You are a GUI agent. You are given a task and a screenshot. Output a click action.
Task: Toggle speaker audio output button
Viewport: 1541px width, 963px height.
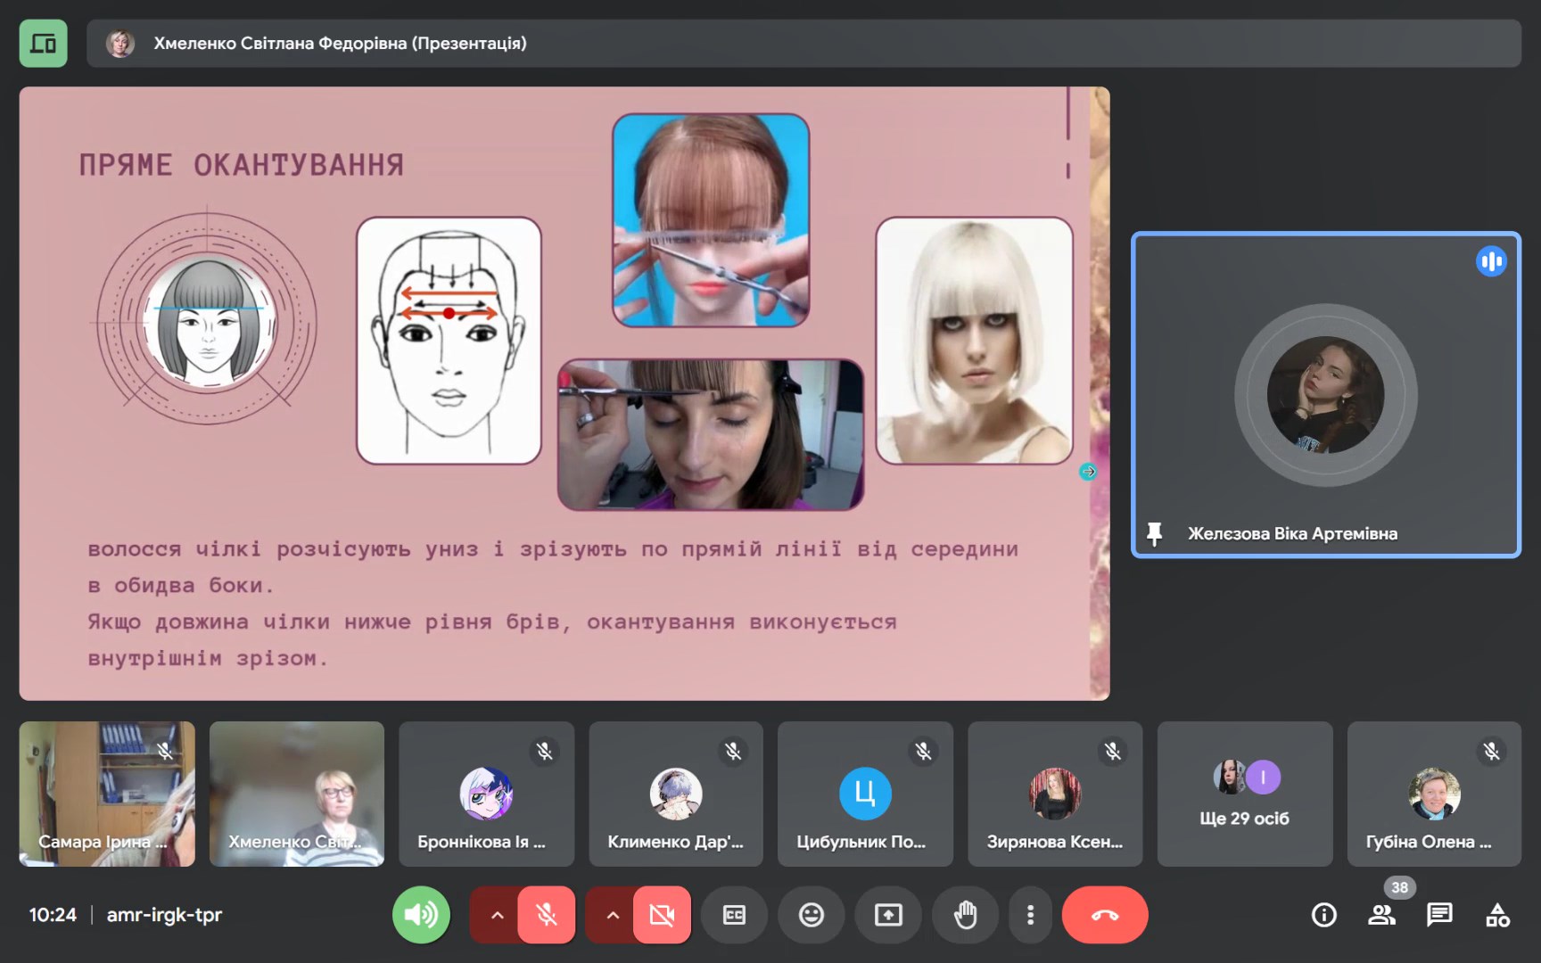pyautogui.click(x=421, y=914)
